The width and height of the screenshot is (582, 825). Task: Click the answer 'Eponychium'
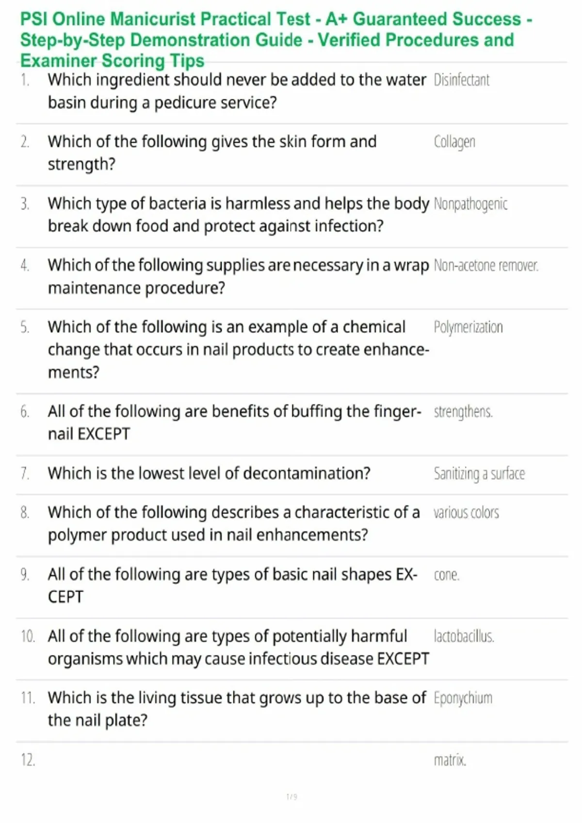click(463, 698)
